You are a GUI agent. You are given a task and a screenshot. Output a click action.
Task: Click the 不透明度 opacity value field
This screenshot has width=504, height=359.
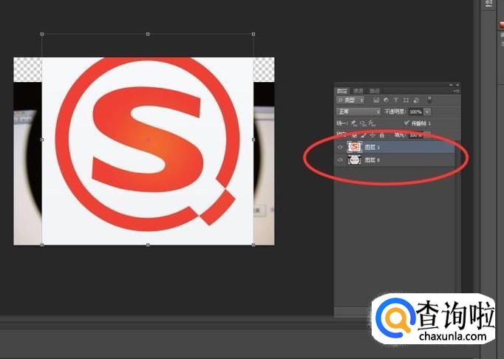point(415,112)
